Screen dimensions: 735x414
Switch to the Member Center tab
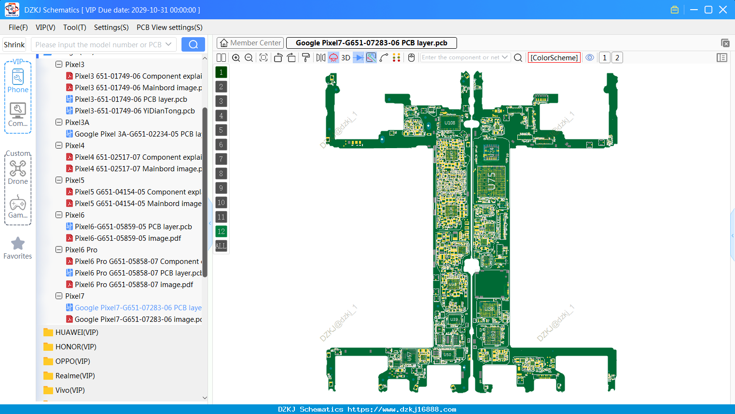click(250, 43)
